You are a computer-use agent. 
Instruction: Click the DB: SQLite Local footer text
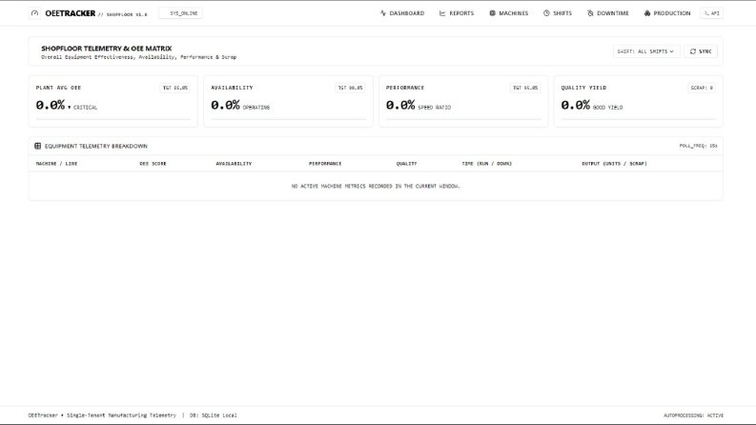[x=214, y=415]
